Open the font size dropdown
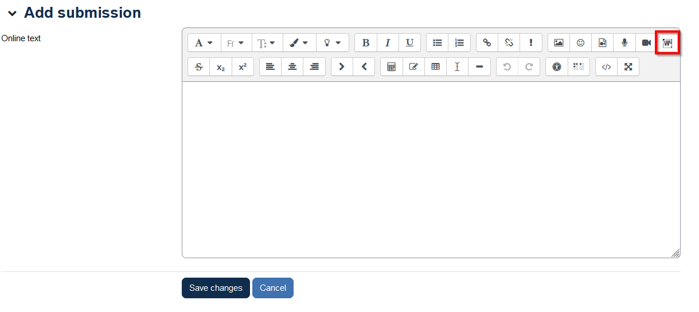 point(267,43)
